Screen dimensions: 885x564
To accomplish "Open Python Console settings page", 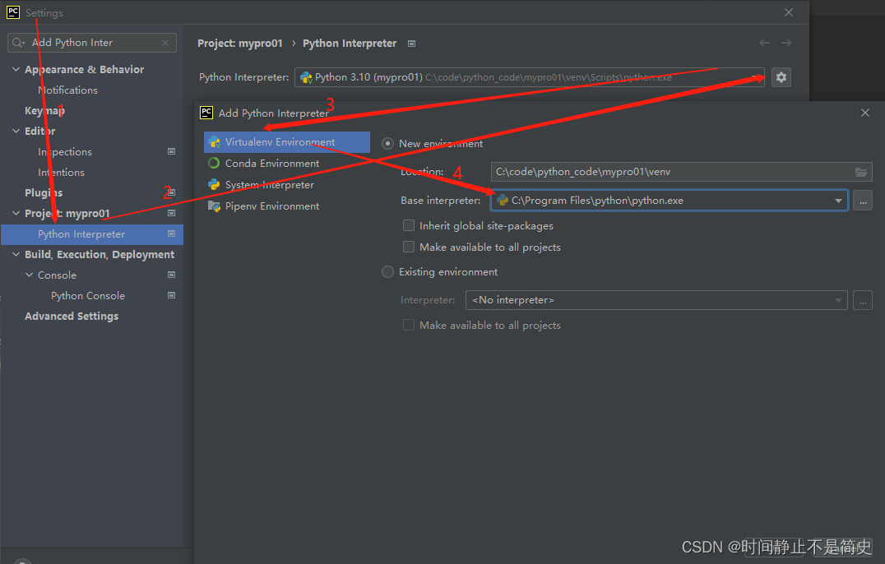I will 88,295.
